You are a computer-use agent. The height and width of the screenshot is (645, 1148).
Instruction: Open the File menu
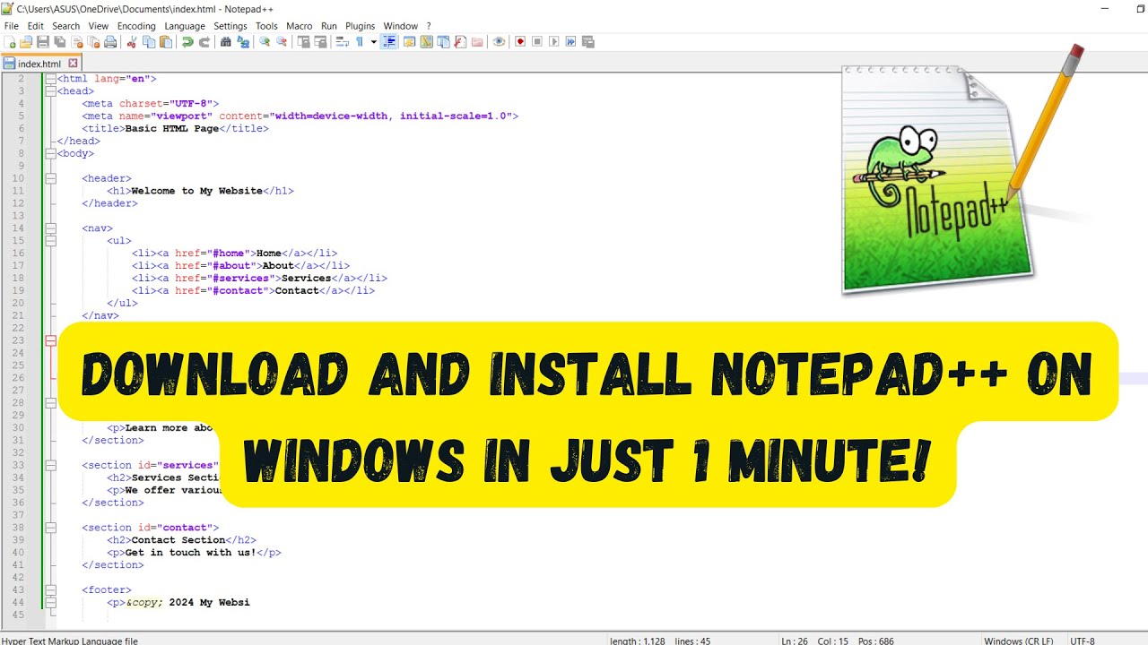tap(11, 26)
